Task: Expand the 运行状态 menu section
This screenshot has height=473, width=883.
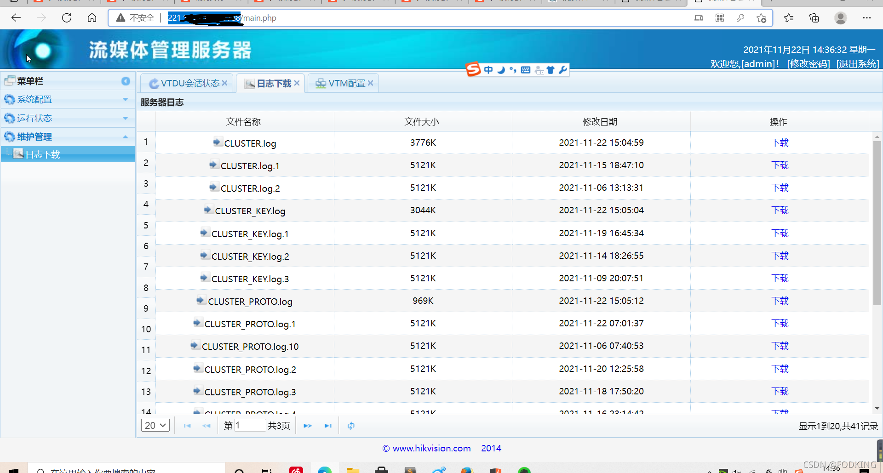Action: pyautogui.click(x=67, y=118)
